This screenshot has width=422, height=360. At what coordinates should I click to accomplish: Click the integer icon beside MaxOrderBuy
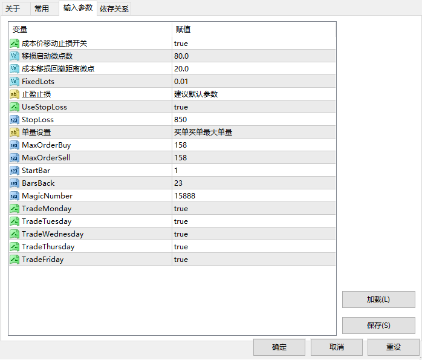click(15, 145)
